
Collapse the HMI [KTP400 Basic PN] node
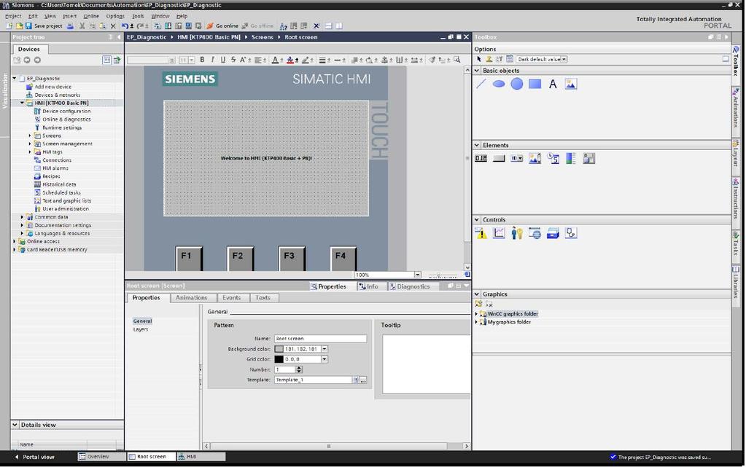coord(22,103)
